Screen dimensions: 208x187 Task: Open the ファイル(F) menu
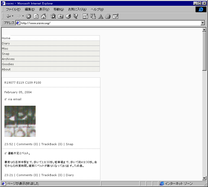13,9
